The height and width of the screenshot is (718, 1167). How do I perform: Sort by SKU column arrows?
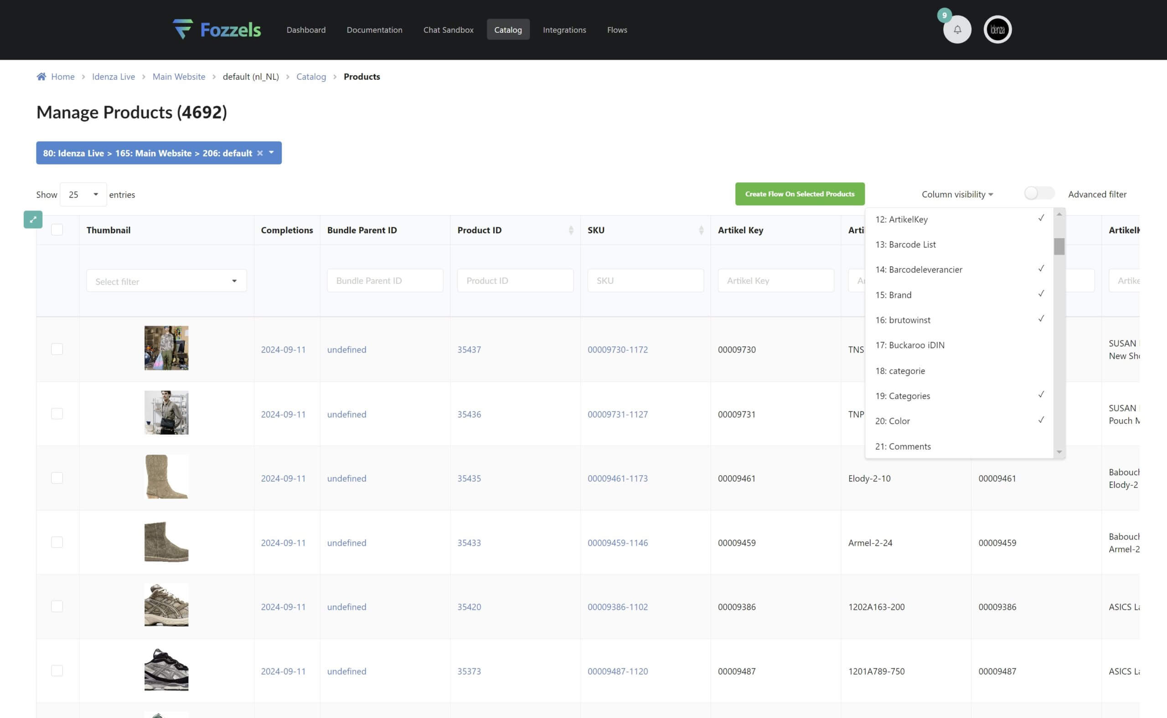(701, 231)
